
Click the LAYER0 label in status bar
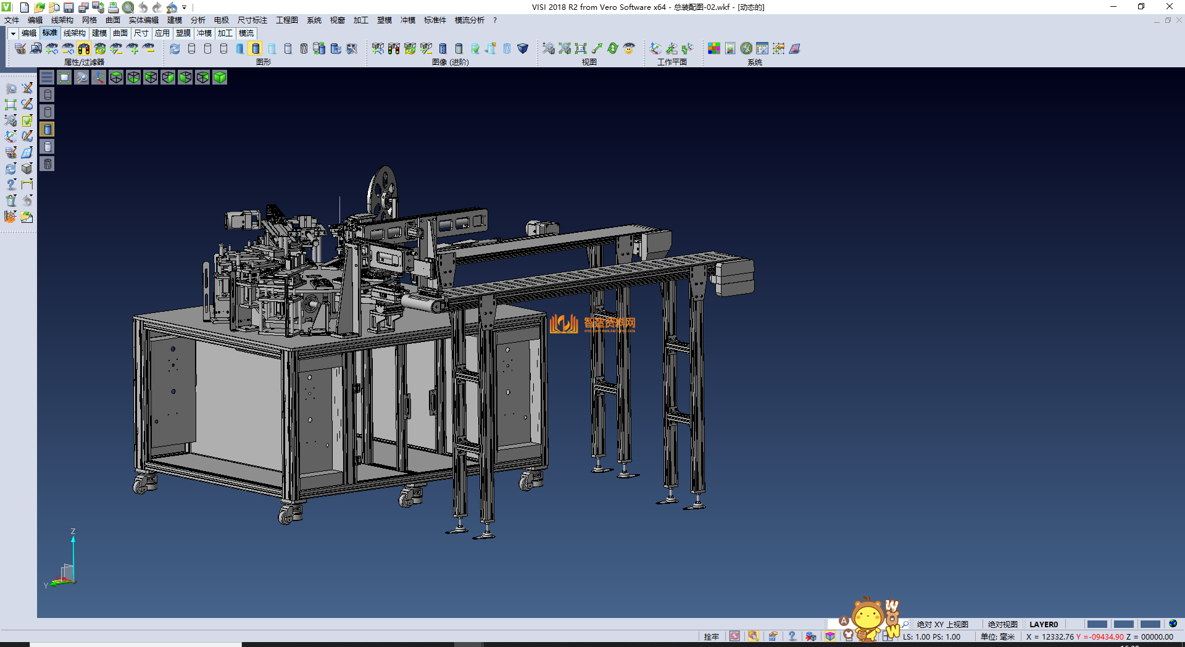tap(1043, 624)
